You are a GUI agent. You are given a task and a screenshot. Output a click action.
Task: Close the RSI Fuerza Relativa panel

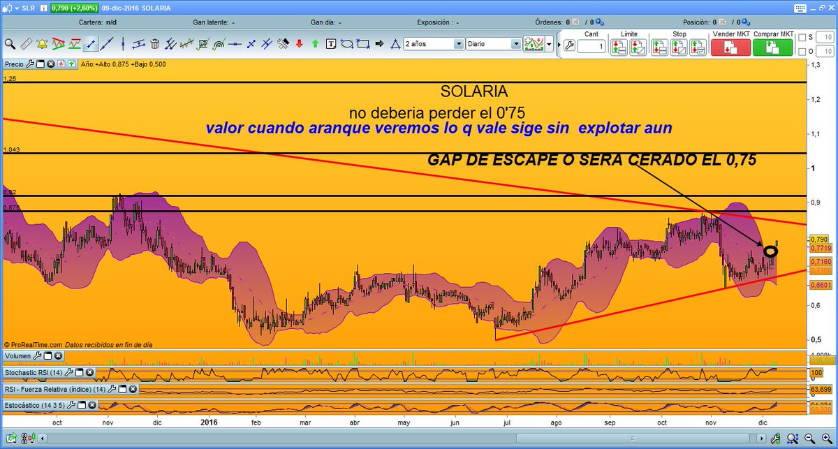(x=133, y=389)
